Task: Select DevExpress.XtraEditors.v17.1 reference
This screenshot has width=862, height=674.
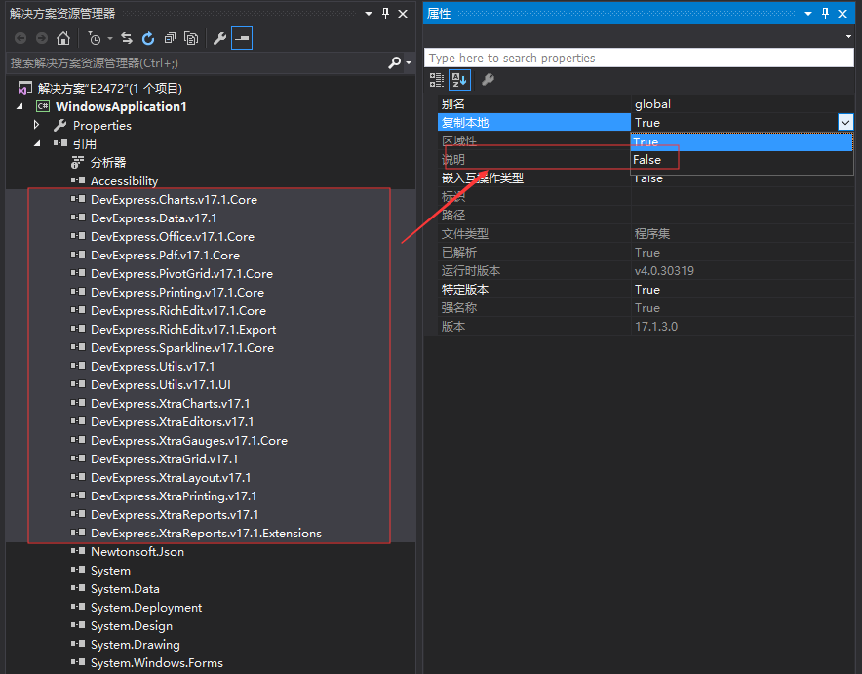Action: [x=172, y=422]
